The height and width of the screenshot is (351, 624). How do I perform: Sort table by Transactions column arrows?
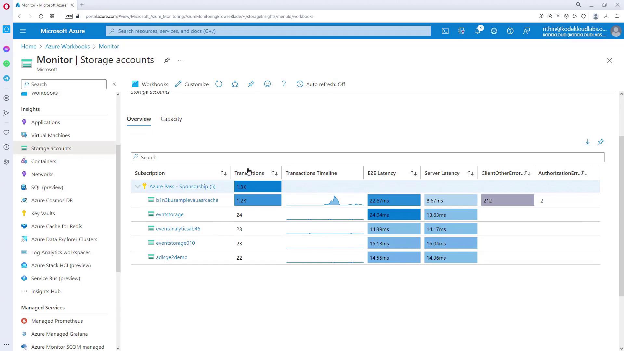point(275,173)
